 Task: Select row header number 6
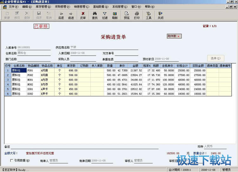point(8,94)
